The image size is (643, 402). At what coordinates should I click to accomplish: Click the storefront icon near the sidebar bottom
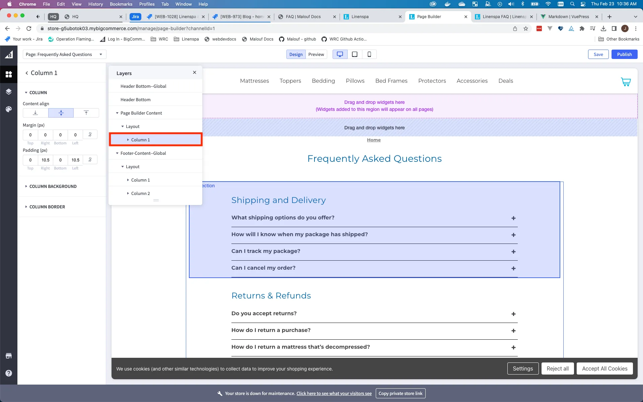click(x=9, y=355)
